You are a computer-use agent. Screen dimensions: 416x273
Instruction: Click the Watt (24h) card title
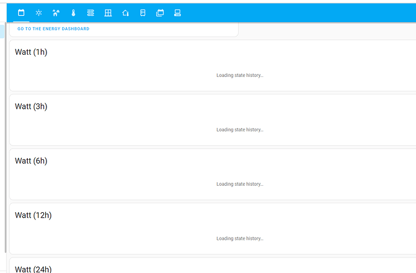33,269
